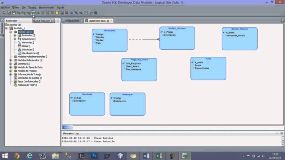Viewport: 285px width, 160px height.
Task: Click the red X Delete icon
Action: tap(67, 13)
